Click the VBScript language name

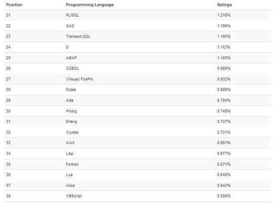coord(74,196)
